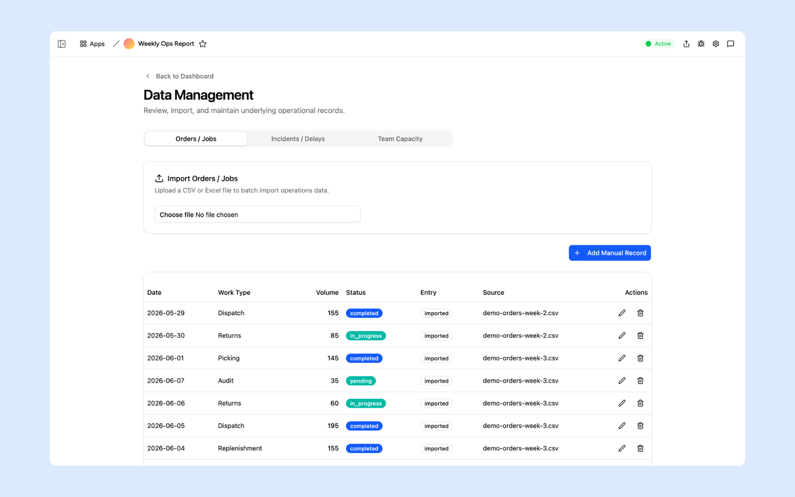Click the date 2026-06-04

click(166, 448)
